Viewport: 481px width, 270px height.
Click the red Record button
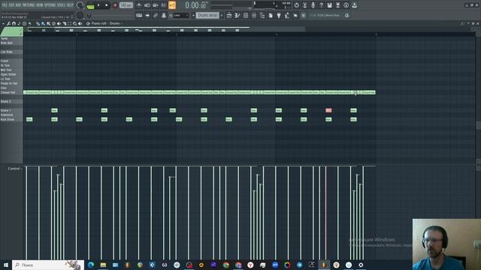115,5
